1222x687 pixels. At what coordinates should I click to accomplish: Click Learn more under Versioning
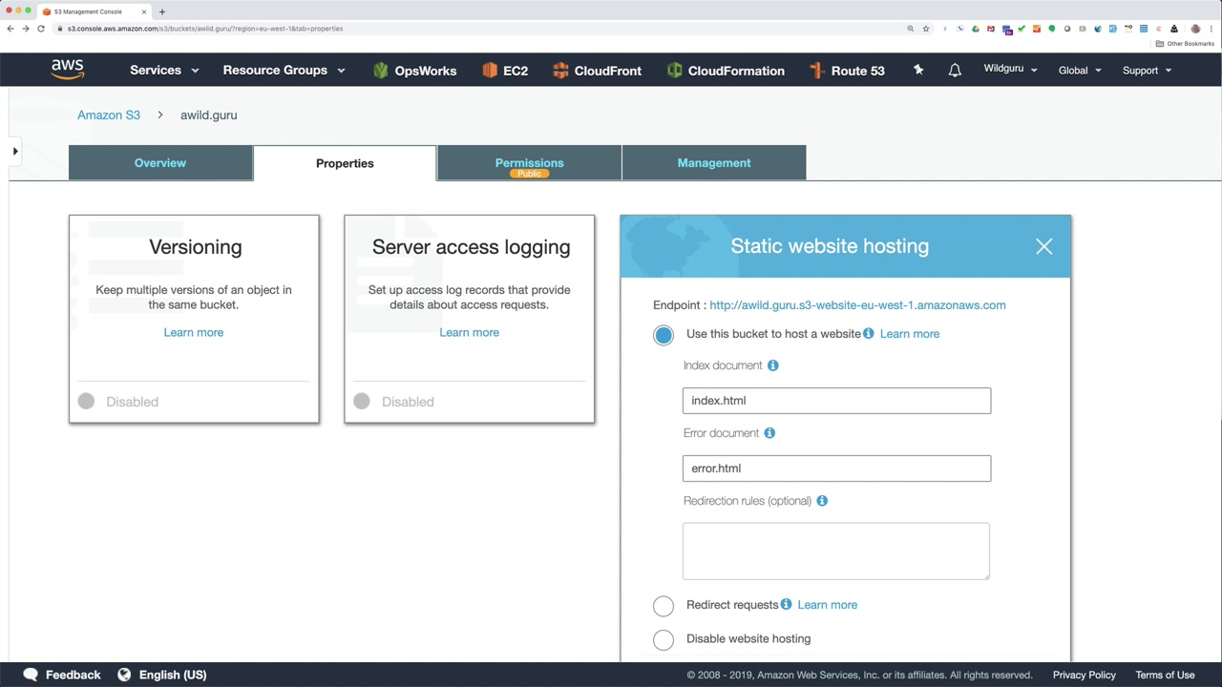[x=194, y=332]
